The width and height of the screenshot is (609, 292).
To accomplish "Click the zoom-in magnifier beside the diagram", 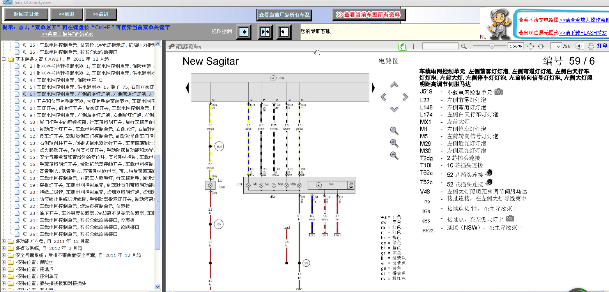I will coord(394,143).
